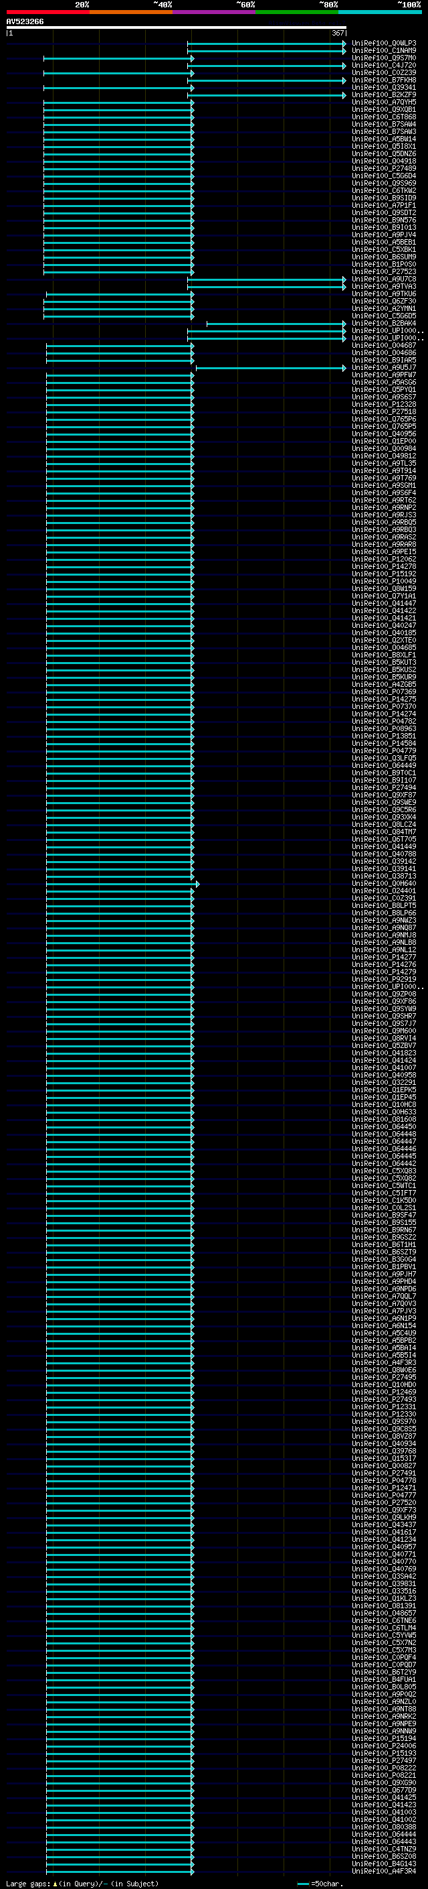Open hit UniRef100_B2KZF9
428x1889 pixels.
point(383,95)
